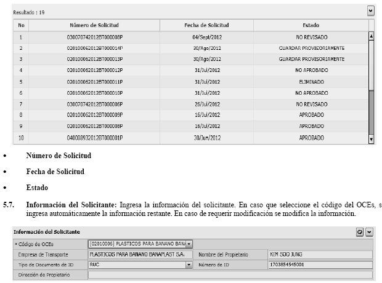Select request 020100062012BT000008P
Image resolution: width=382 pixels, height=283 pixels.
(x=95, y=126)
